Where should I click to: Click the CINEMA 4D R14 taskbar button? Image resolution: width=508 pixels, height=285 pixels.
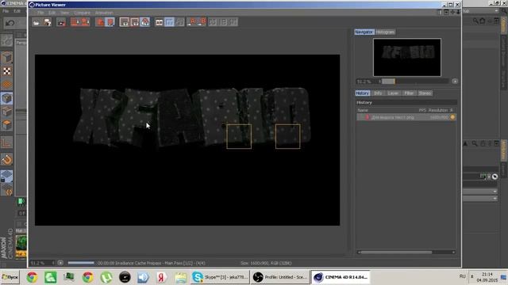(x=341, y=277)
